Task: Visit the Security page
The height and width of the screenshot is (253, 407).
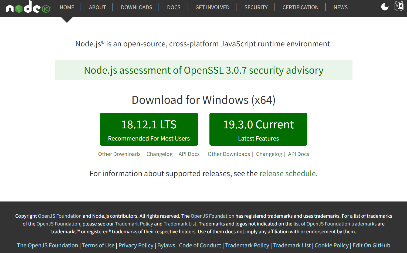Action: pyautogui.click(x=256, y=8)
